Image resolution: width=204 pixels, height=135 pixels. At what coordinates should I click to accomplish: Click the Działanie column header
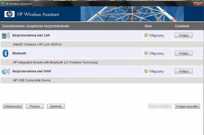coord(182,26)
